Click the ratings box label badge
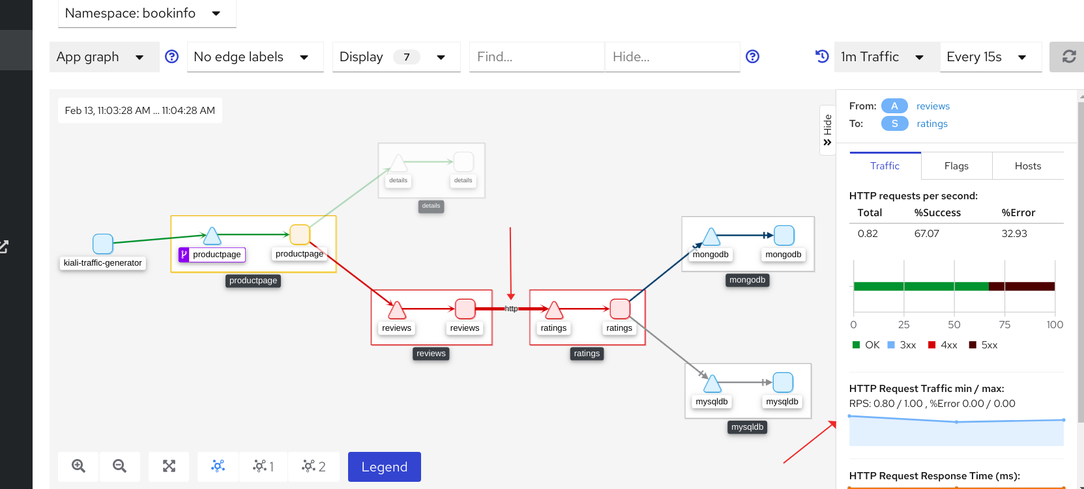Viewport: 1084px width, 489px height. tap(587, 354)
